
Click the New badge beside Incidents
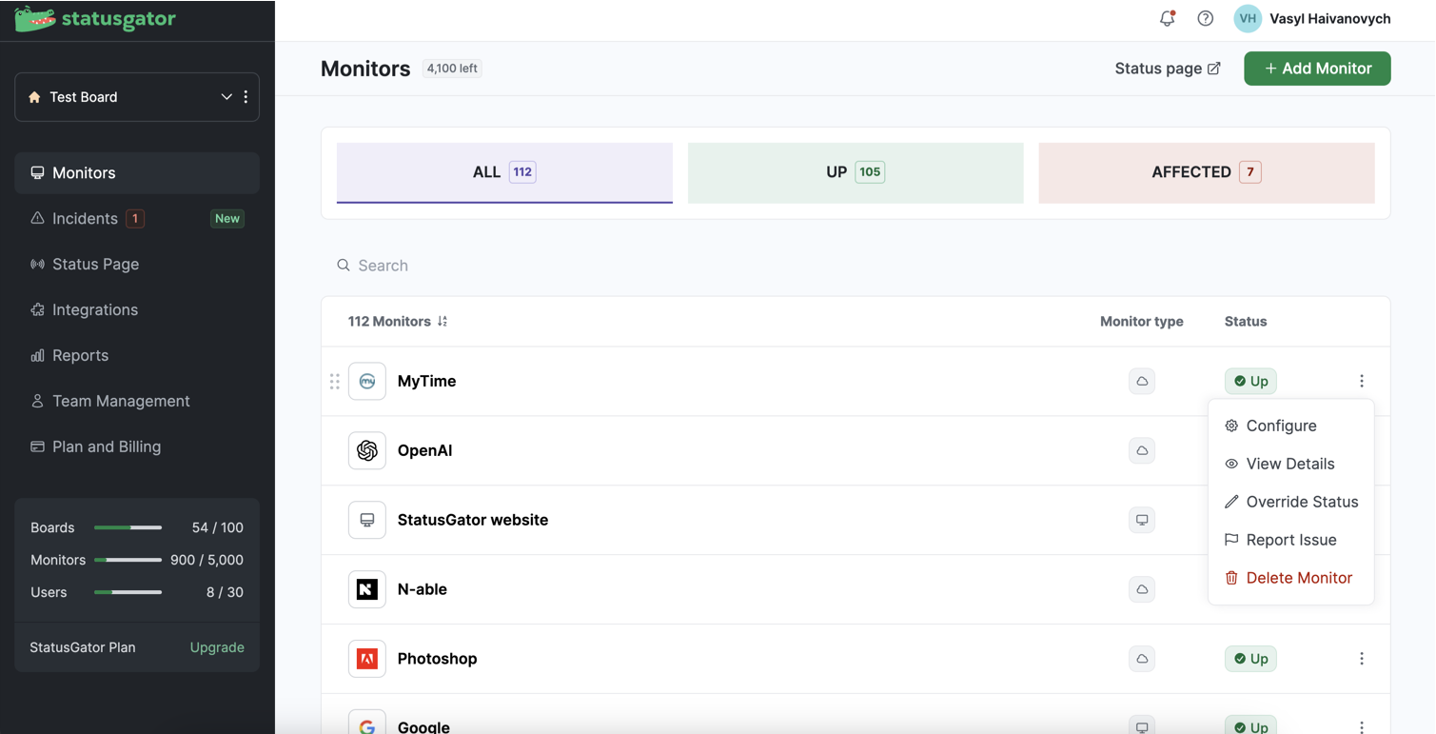[x=227, y=219]
